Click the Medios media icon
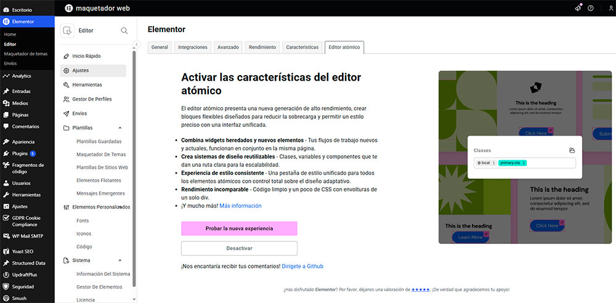 [x=6, y=103]
